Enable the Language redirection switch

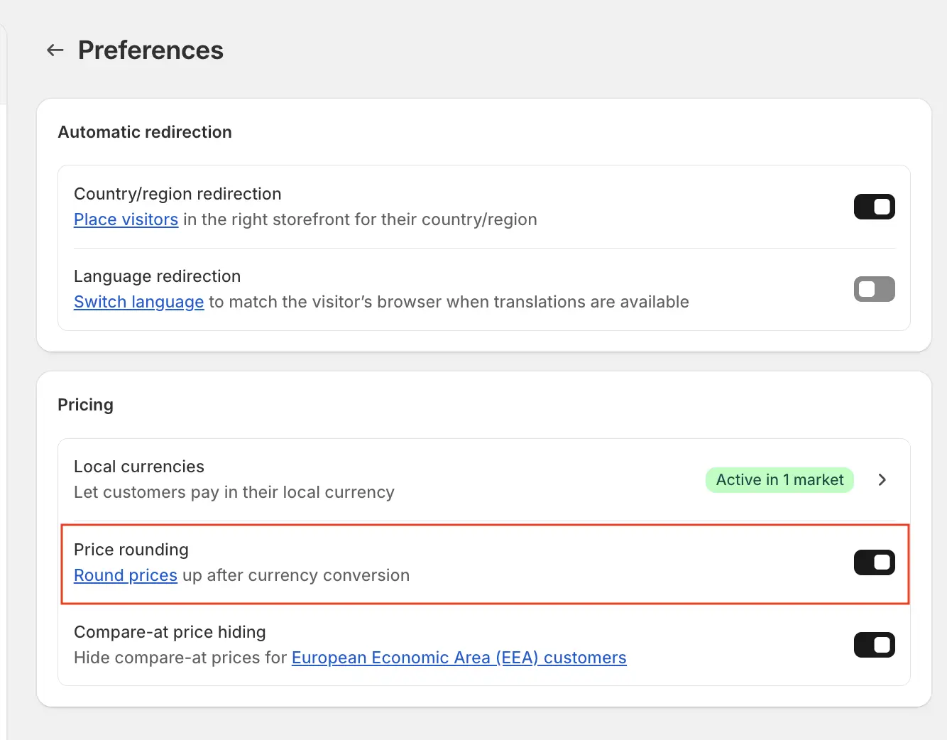tap(874, 289)
